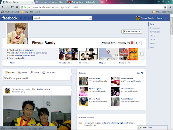Close the mire you tab
The image size is (173, 130).
65,2
